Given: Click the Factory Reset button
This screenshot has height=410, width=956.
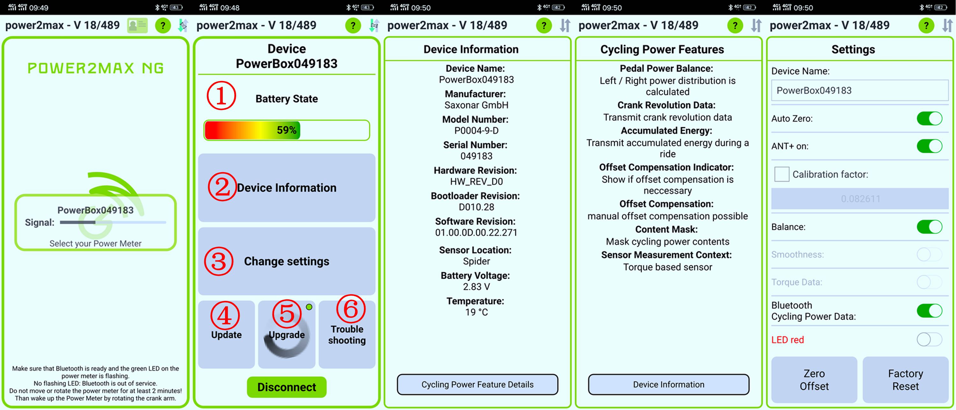Looking at the screenshot, I should tap(906, 379).
